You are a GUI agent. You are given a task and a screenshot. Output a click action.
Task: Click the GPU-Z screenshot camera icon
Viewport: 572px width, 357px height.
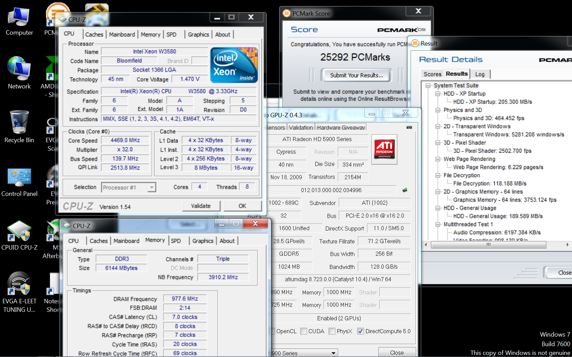pyautogui.click(x=409, y=127)
